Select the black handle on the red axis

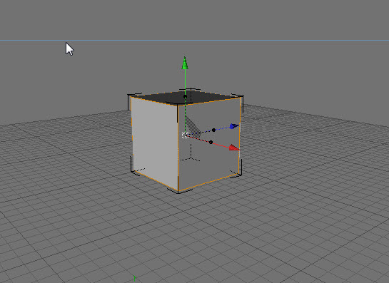click(x=211, y=143)
